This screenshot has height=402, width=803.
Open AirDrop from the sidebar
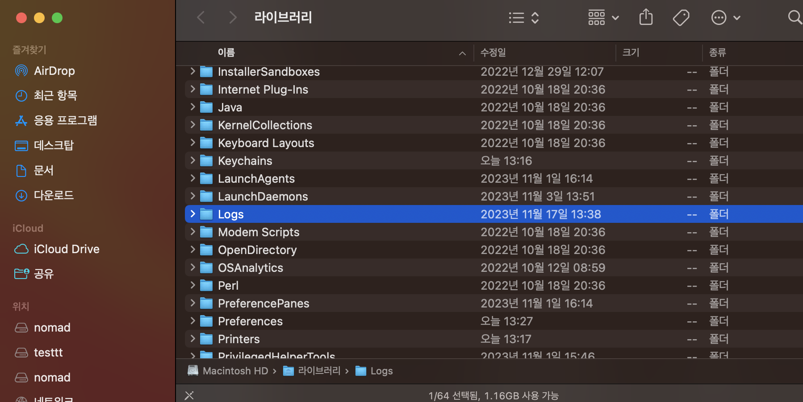(54, 70)
